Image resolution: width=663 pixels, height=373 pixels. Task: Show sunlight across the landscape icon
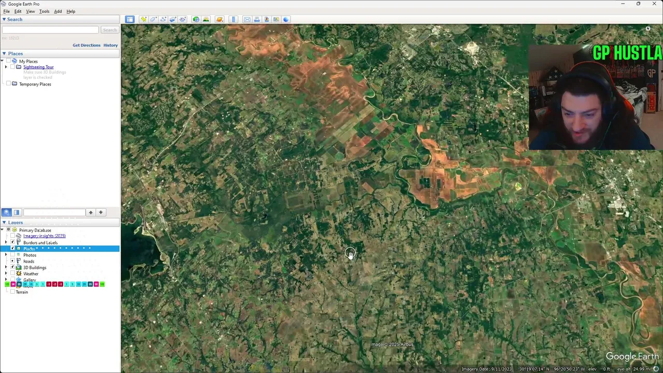coord(206,19)
